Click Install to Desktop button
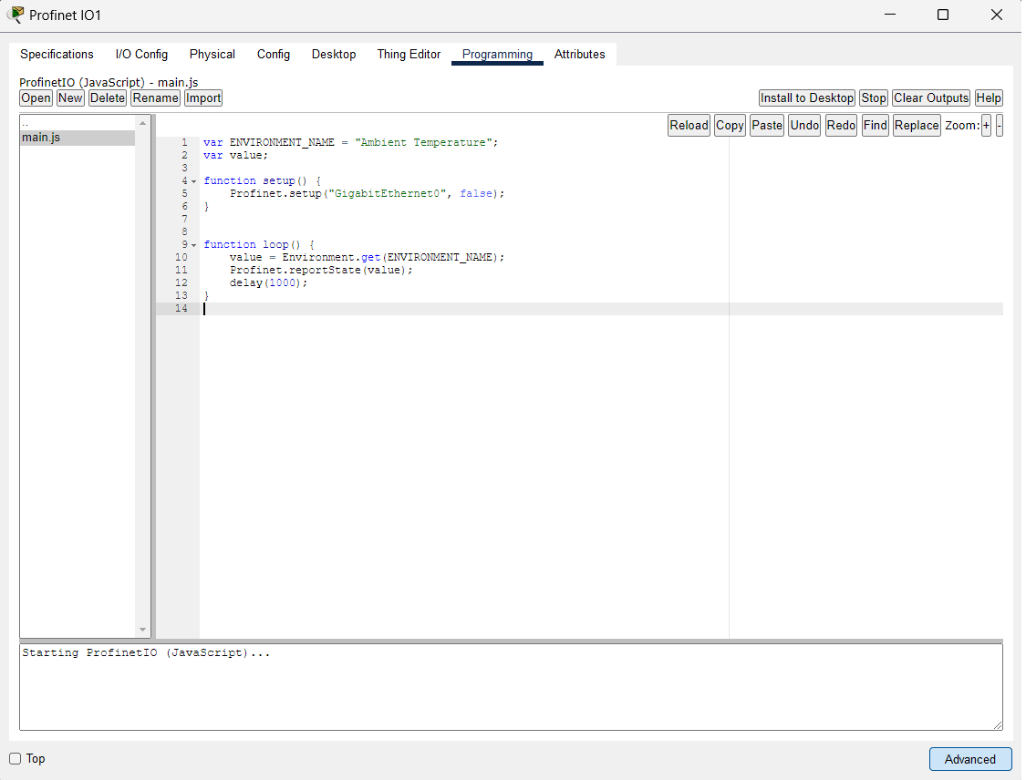The width and height of the screenshot is (1026, 780). click(806, 98)
